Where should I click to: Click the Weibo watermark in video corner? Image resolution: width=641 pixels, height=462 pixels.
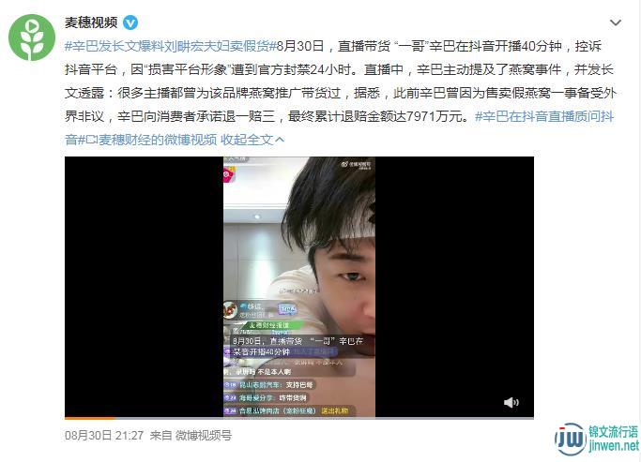click(357, 165)
